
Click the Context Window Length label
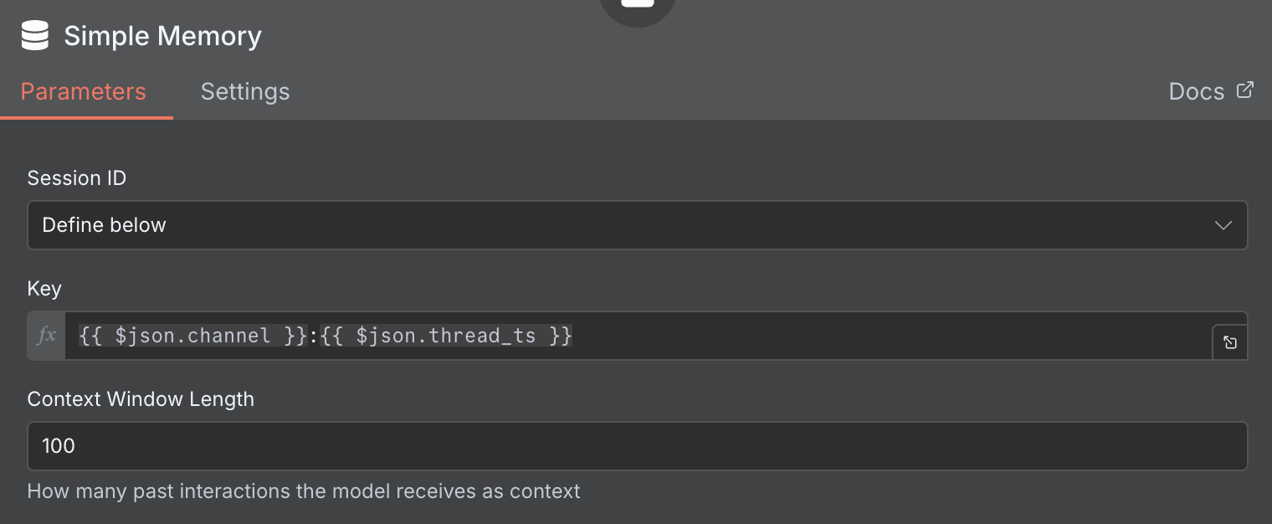[141, 399]
